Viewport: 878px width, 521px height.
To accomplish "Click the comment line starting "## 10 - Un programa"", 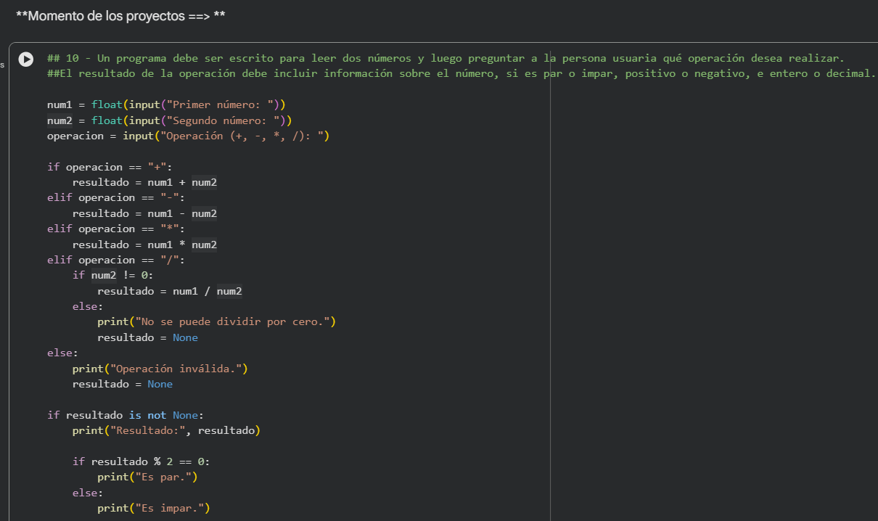I will click(x=446, y=58).
